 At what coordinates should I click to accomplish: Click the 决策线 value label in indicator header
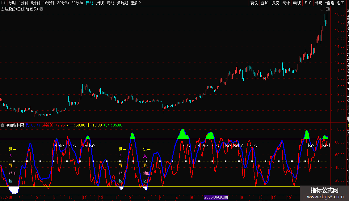pyautogui.click(x=53, y=125)
